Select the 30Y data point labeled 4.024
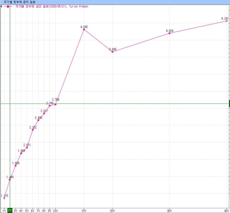Viewport: 230px width, 213px height. click(x=169, y=33)
